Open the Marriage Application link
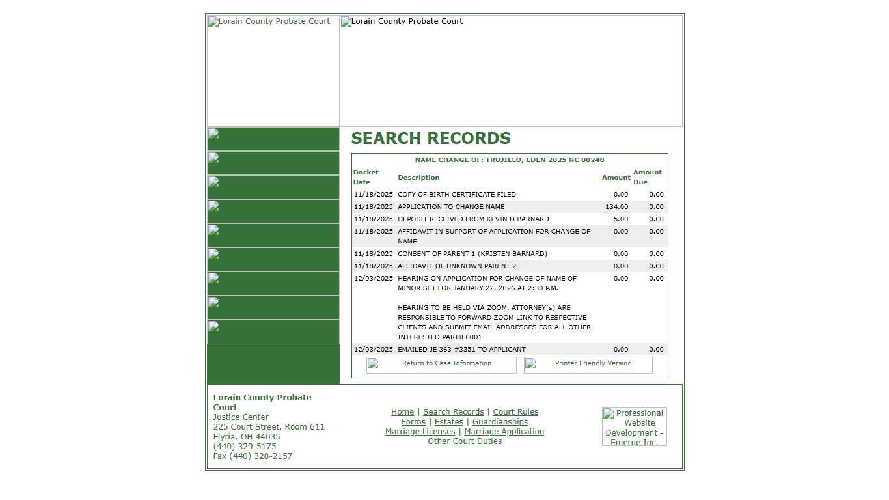This screenshot has width=889, height=500. tap(504, 431)
